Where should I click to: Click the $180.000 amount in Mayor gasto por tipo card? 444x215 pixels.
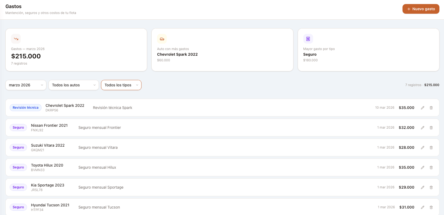tap(310, 60)
